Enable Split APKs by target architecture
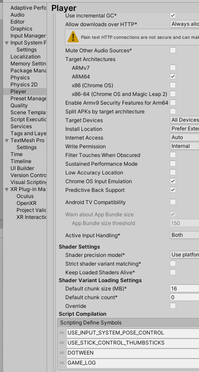 (173, 111)
